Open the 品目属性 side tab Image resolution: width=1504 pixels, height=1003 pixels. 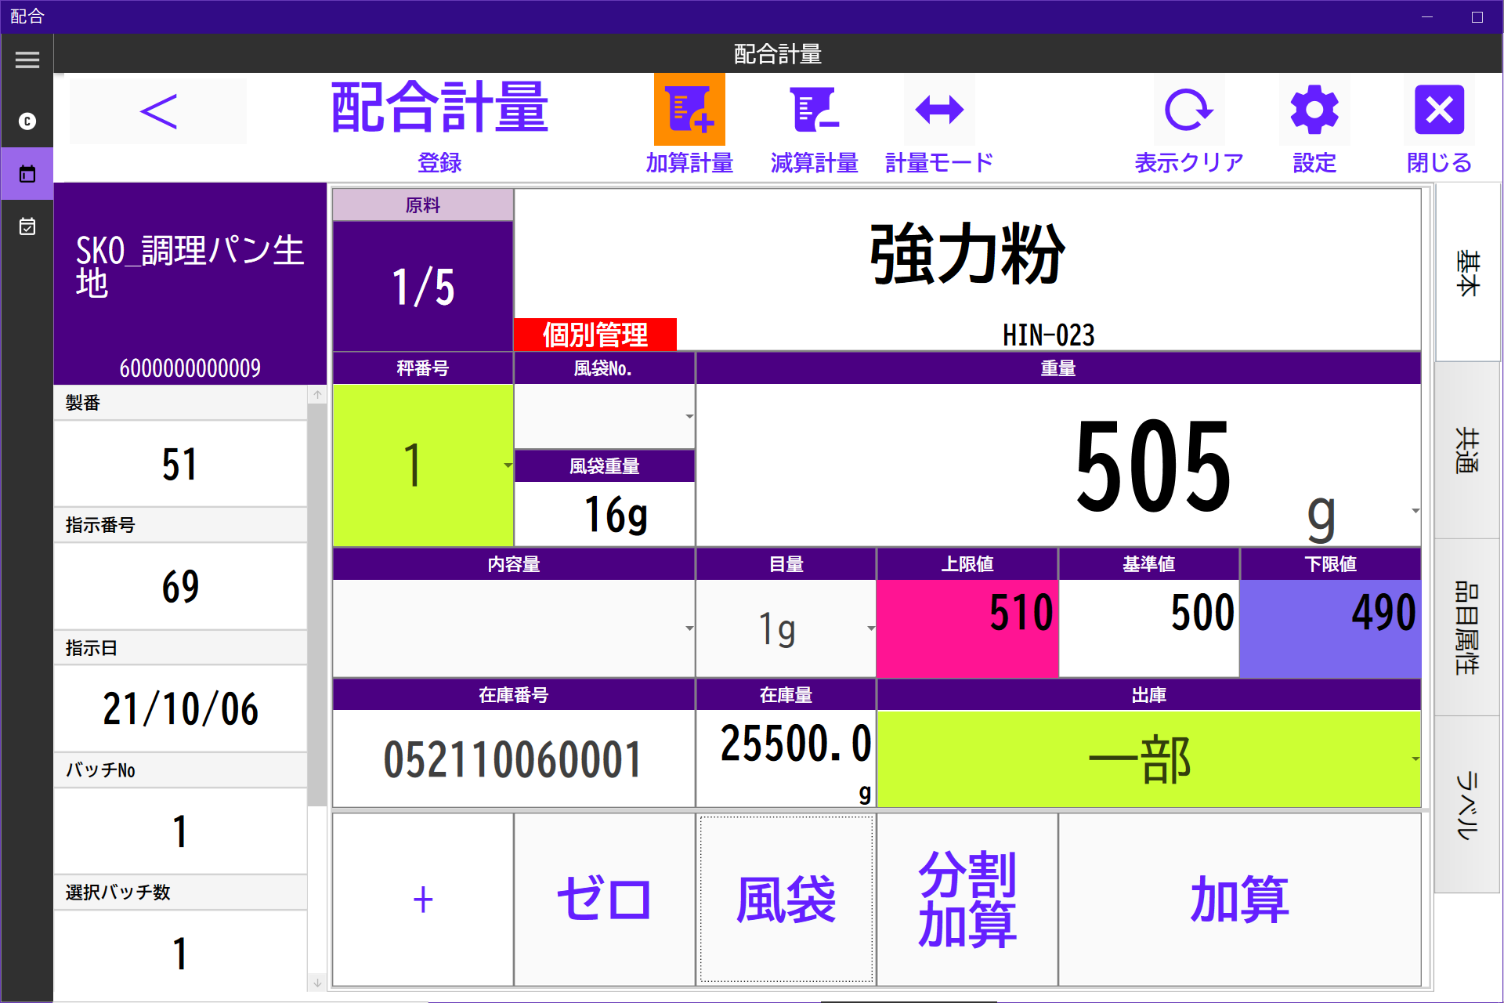click(x=1467, y=627)
